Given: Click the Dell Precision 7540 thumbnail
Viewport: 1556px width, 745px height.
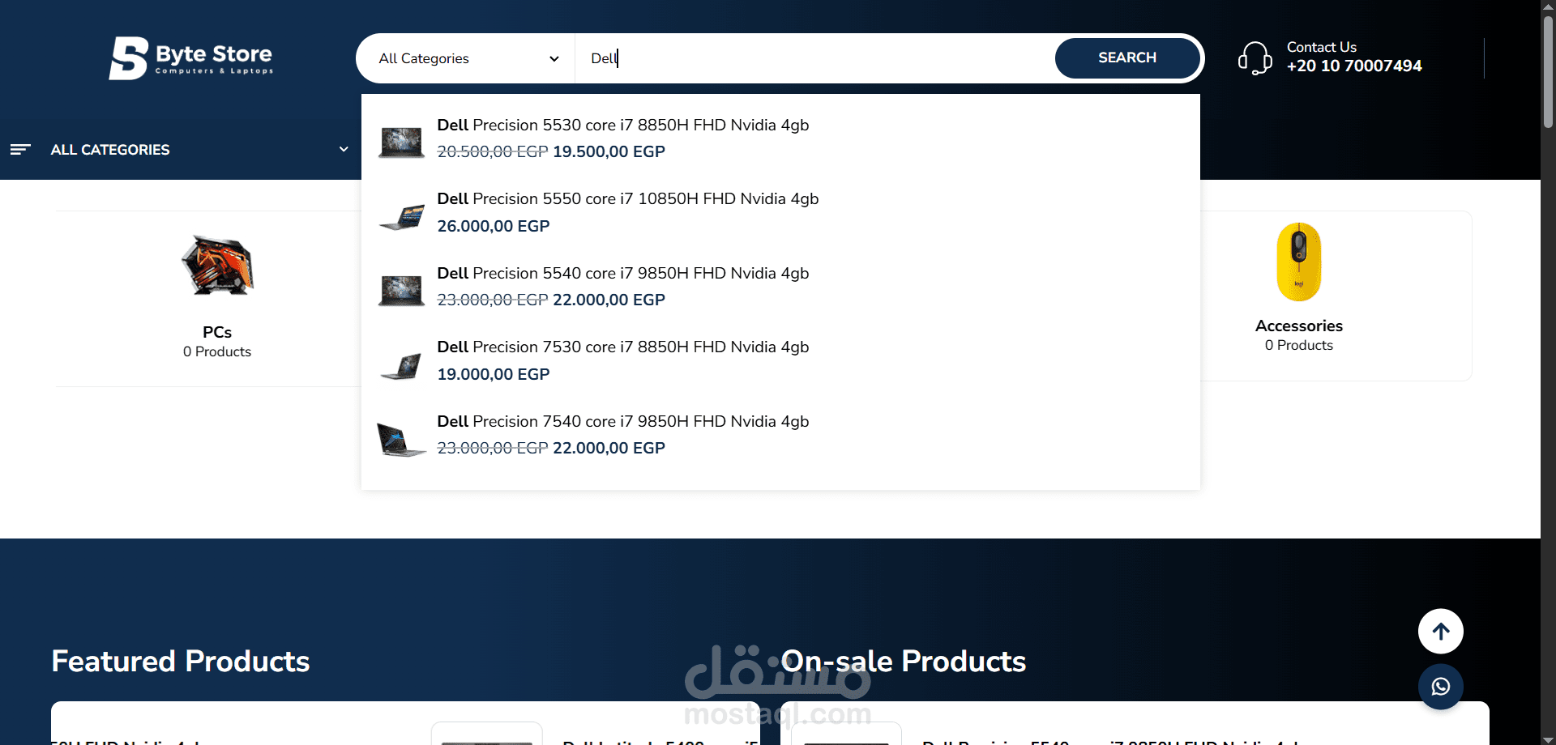Looking at the screenshot, I should 401,439.
